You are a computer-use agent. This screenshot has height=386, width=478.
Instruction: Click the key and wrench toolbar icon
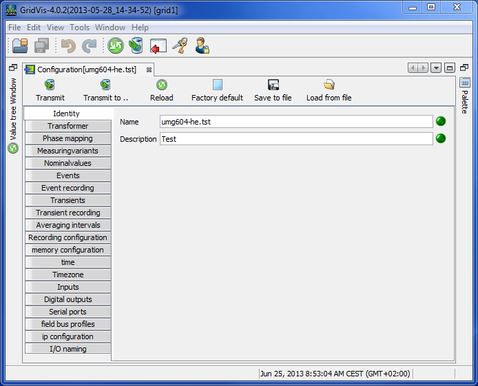tap(180, 46)
